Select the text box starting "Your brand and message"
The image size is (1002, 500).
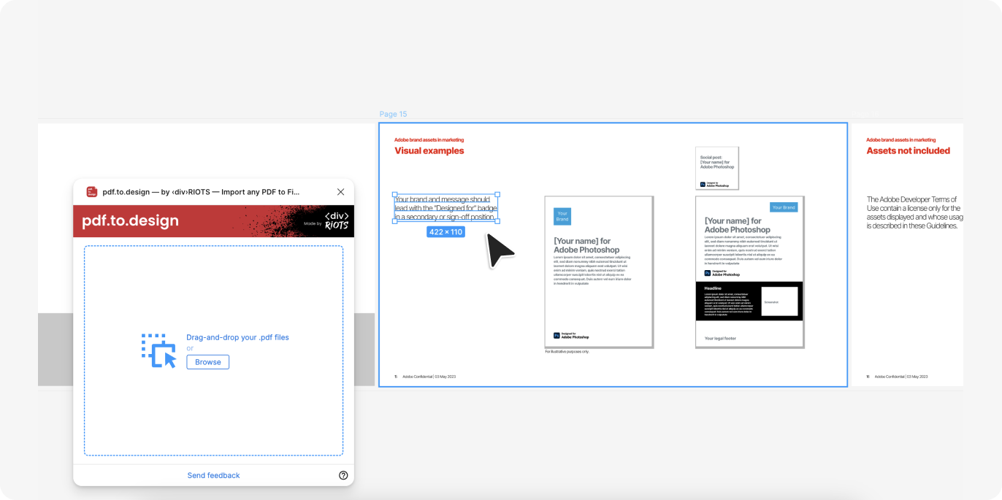click(x=445, y=208)
